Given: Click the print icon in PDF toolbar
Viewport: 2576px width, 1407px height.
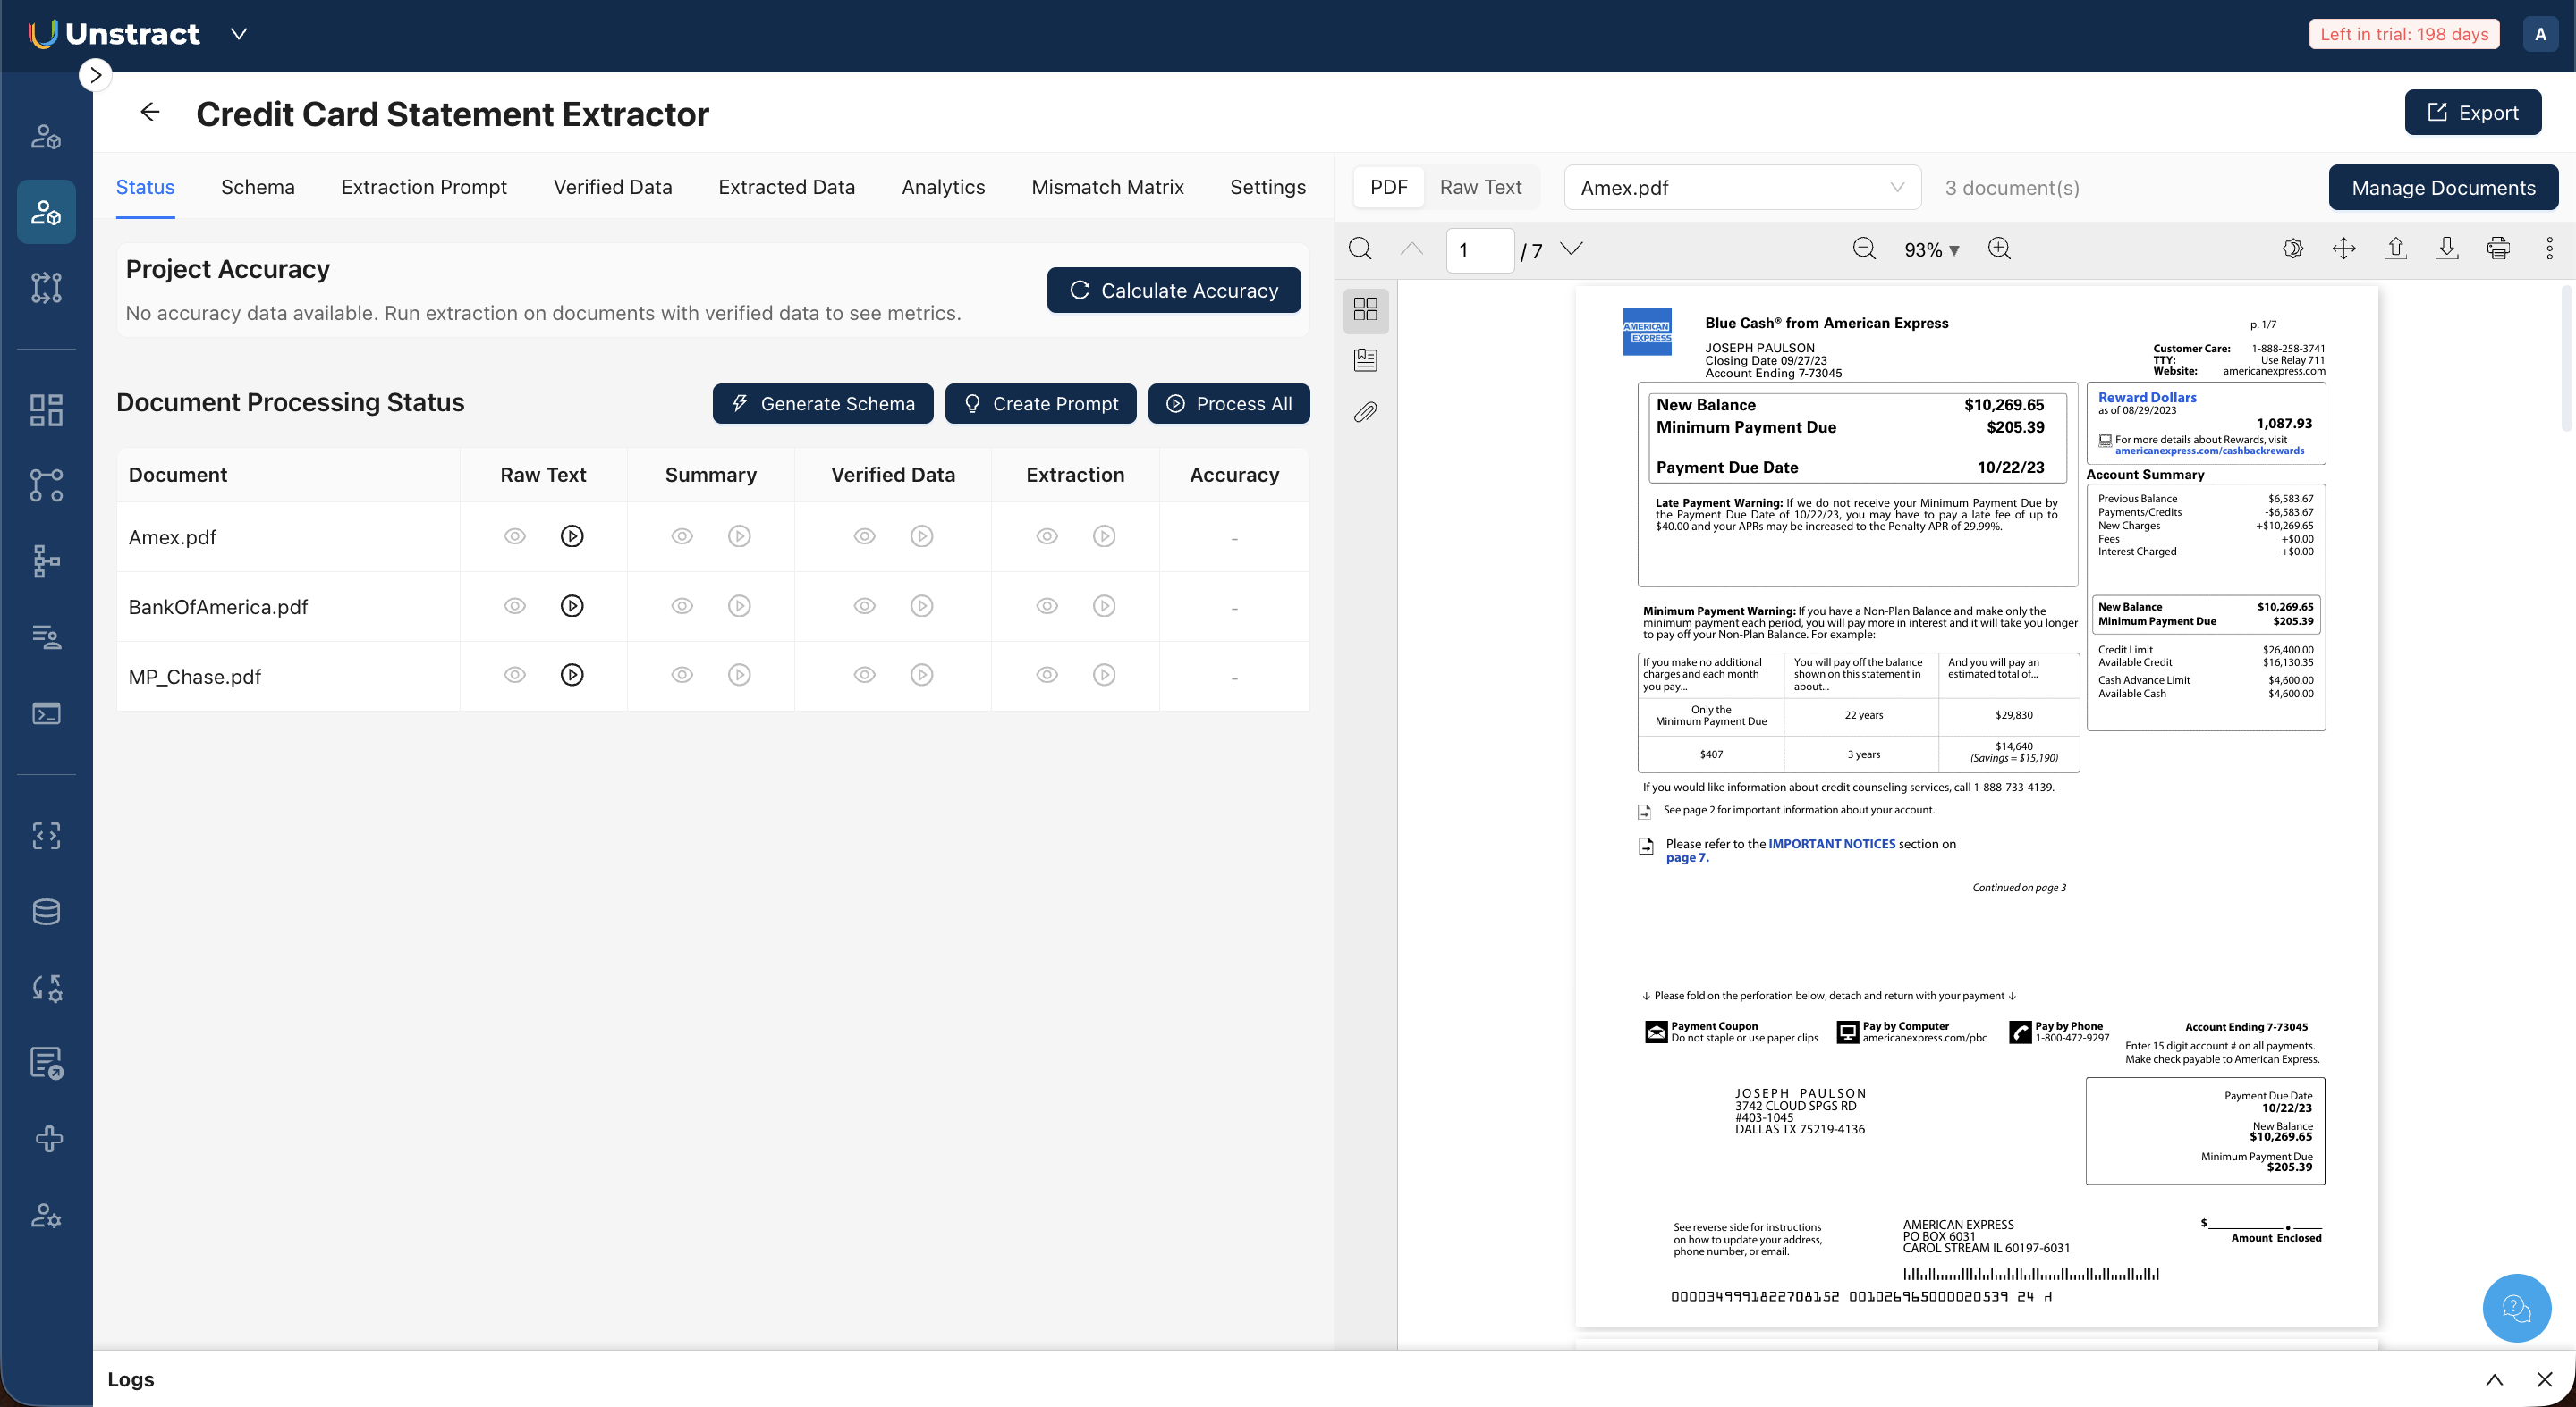Looking at the screenshot, I should (x=2498, y=249).
